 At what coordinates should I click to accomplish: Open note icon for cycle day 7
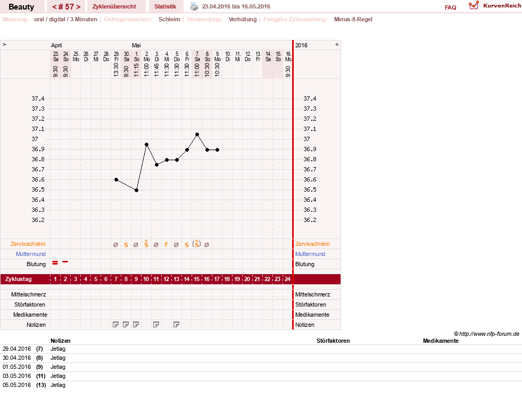pyautogui.click(x=115, y=324)
